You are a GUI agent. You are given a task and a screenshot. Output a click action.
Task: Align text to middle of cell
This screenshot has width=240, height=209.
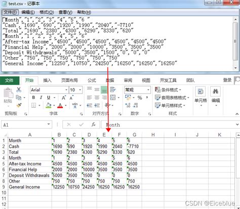[97, 90]
